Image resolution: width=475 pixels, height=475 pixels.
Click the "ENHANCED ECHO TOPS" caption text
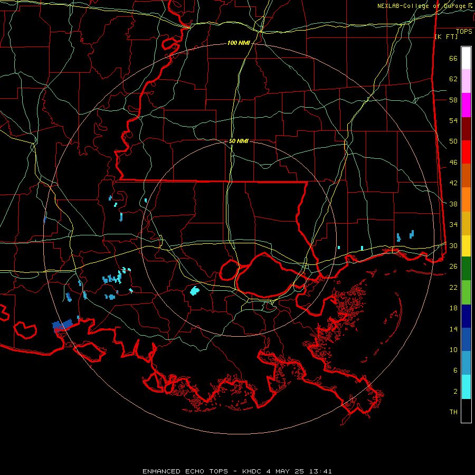tap(185, 471)
